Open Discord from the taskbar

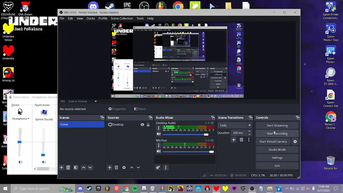(80, 188)
